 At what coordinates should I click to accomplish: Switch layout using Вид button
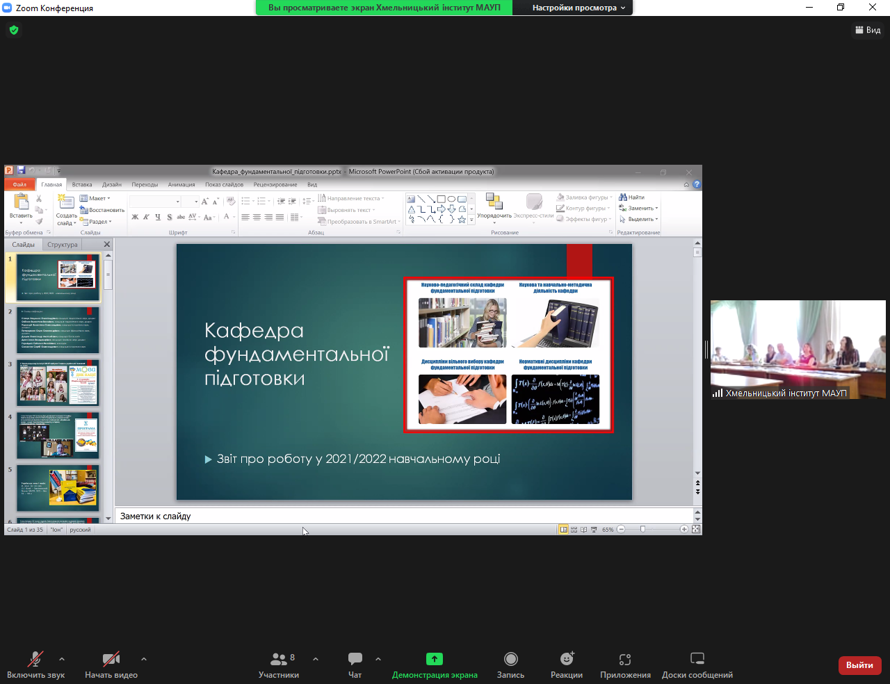868,30
